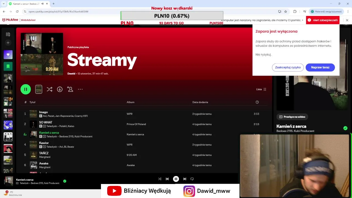Open weather widget on taskbar

click(12, 193)
